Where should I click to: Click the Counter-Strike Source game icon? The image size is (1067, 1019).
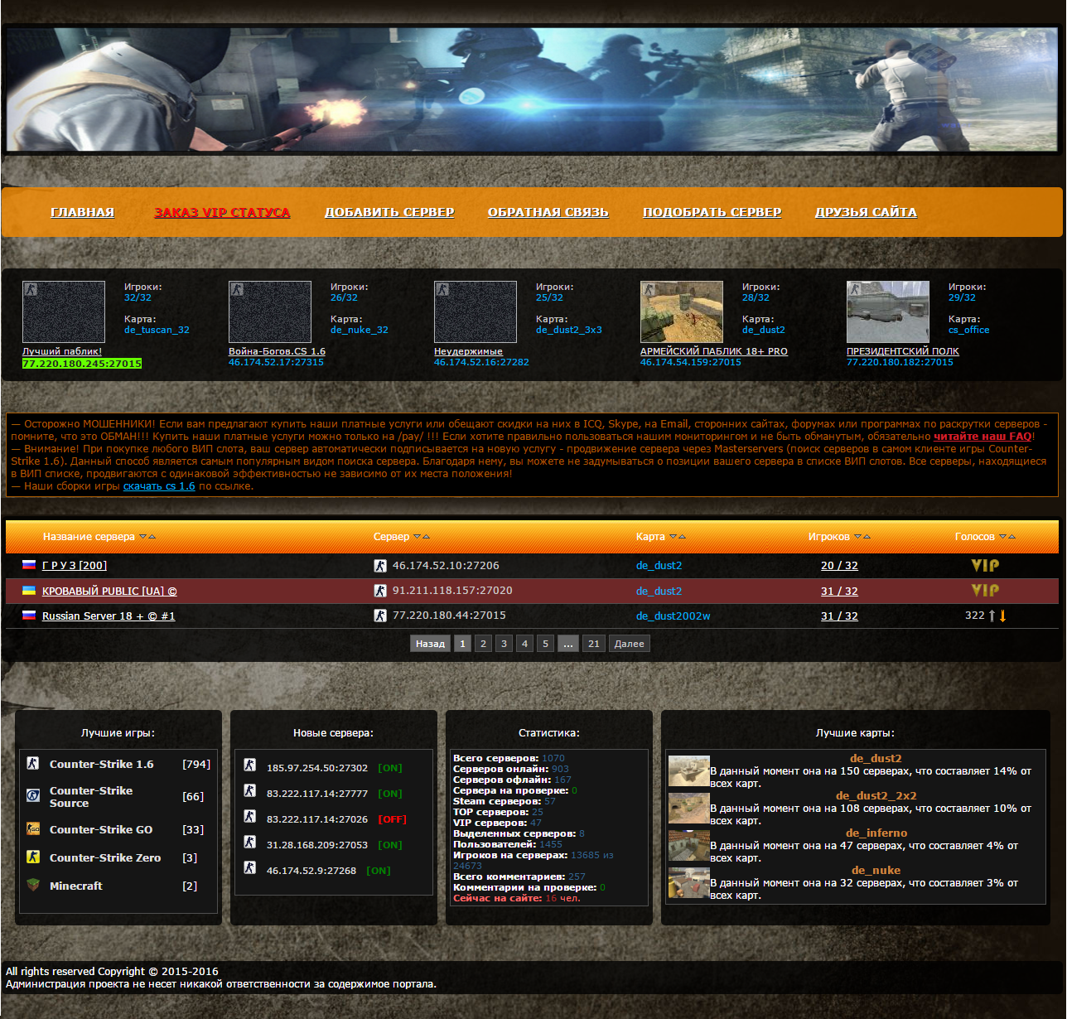tap(33, 795)
